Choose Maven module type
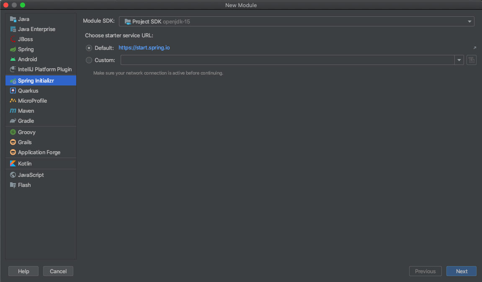 coord(41,111)
